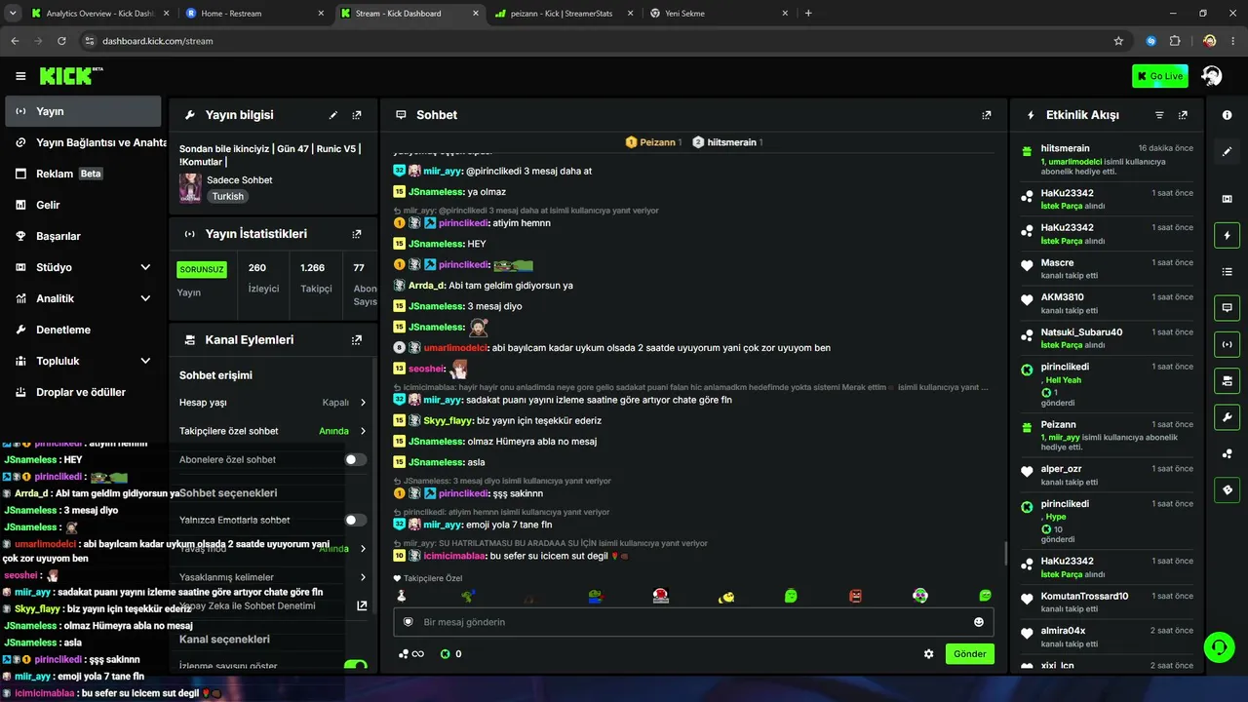The width and height of the screenshot is (1248, 702).
Task: Open Başarılar in the sidebar
Action: [x=83, y=236]
